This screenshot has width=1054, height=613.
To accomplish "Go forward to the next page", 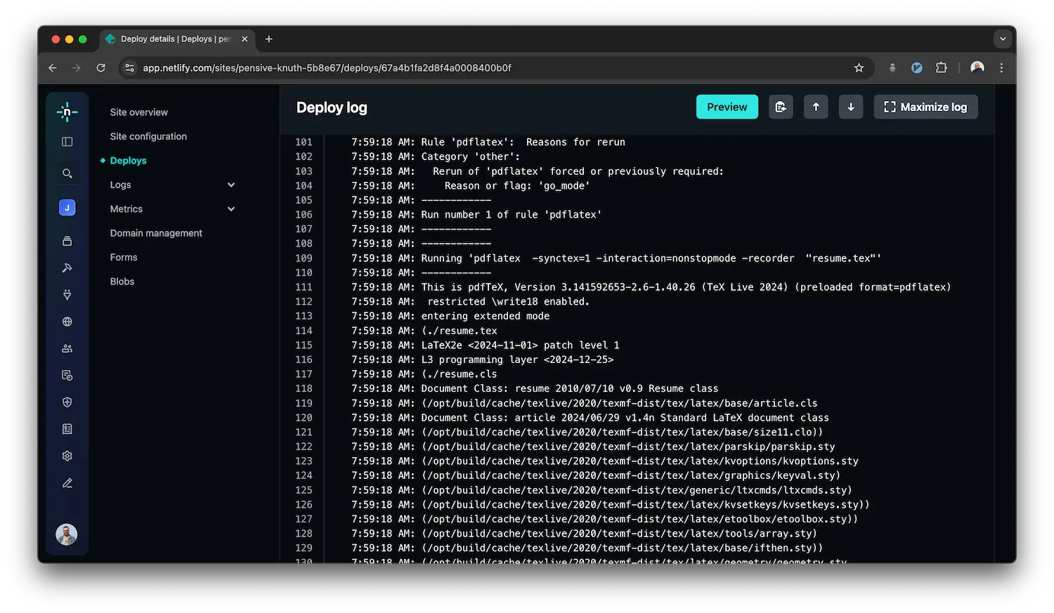I will 77,68.
